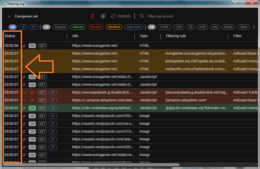The height and width of the screenshot is (169, 260).
Task: Click the URL column header
Action: pos(75,36)
